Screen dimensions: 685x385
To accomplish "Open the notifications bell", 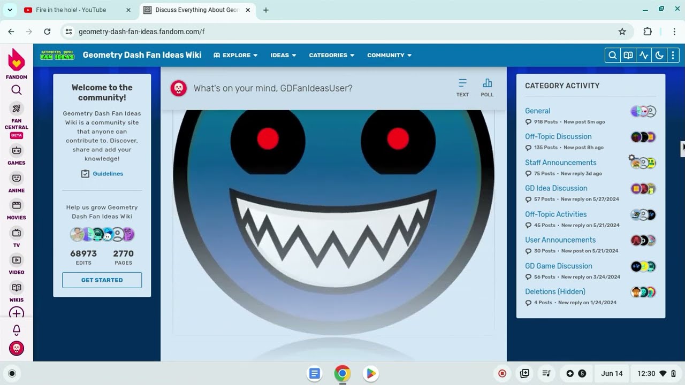I will 17,330.
